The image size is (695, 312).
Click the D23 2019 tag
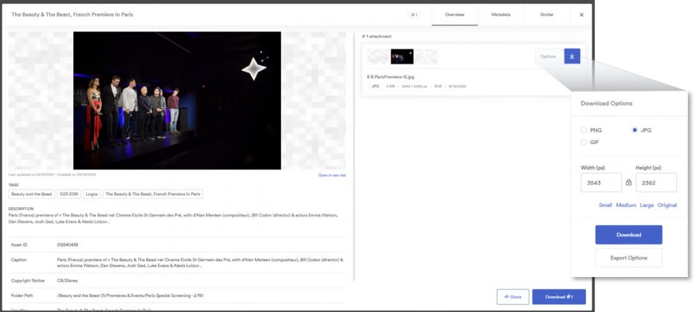tap(69, 194)
